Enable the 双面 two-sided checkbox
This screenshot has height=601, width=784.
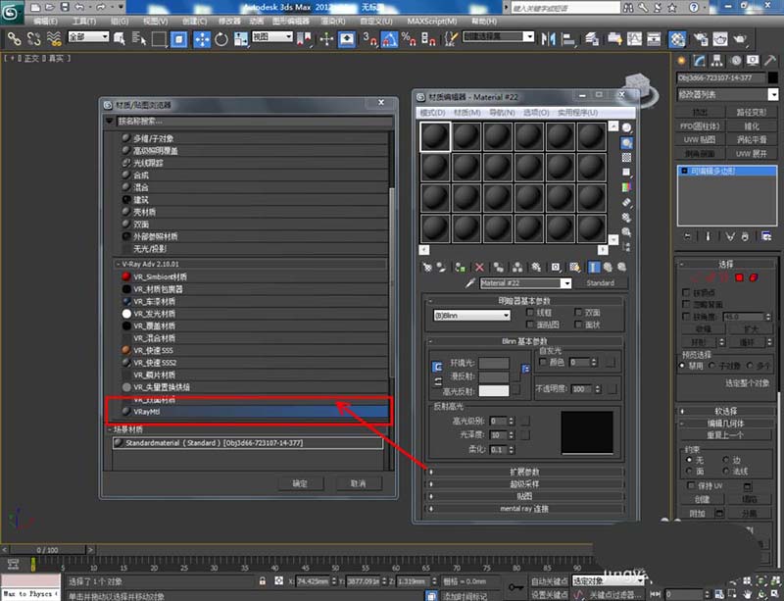click(578, 312)
